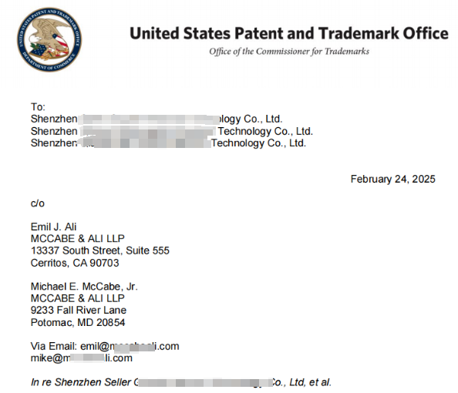Viewport: 458px width, 393px height.
Task: Click the second Shenzhen Technology Co. recipient line
Action: point(172,132)
